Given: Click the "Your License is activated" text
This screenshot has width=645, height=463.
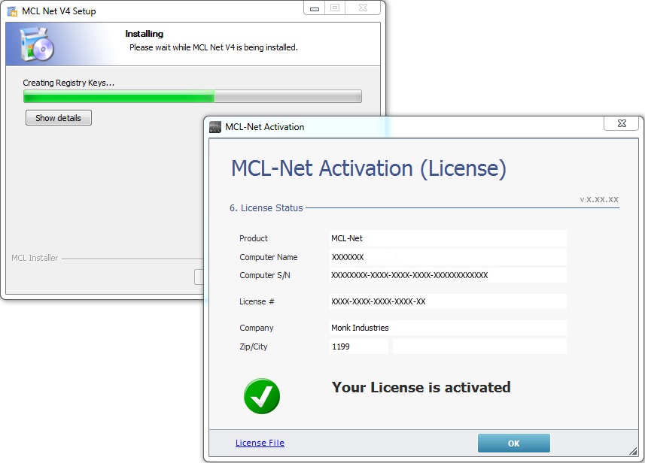Looking at the screenshot, I should pyautogui.click(x=421, y=387).
